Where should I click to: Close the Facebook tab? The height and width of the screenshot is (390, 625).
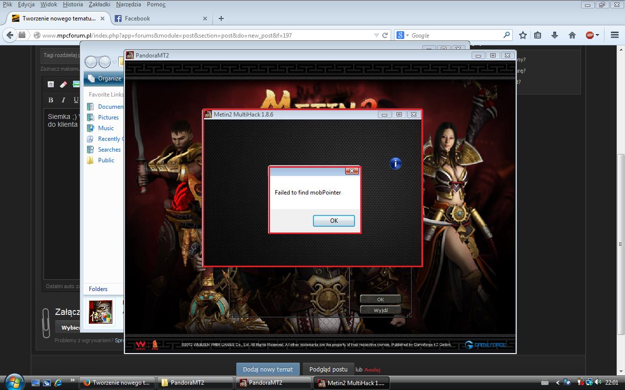(x=205, y=19)
